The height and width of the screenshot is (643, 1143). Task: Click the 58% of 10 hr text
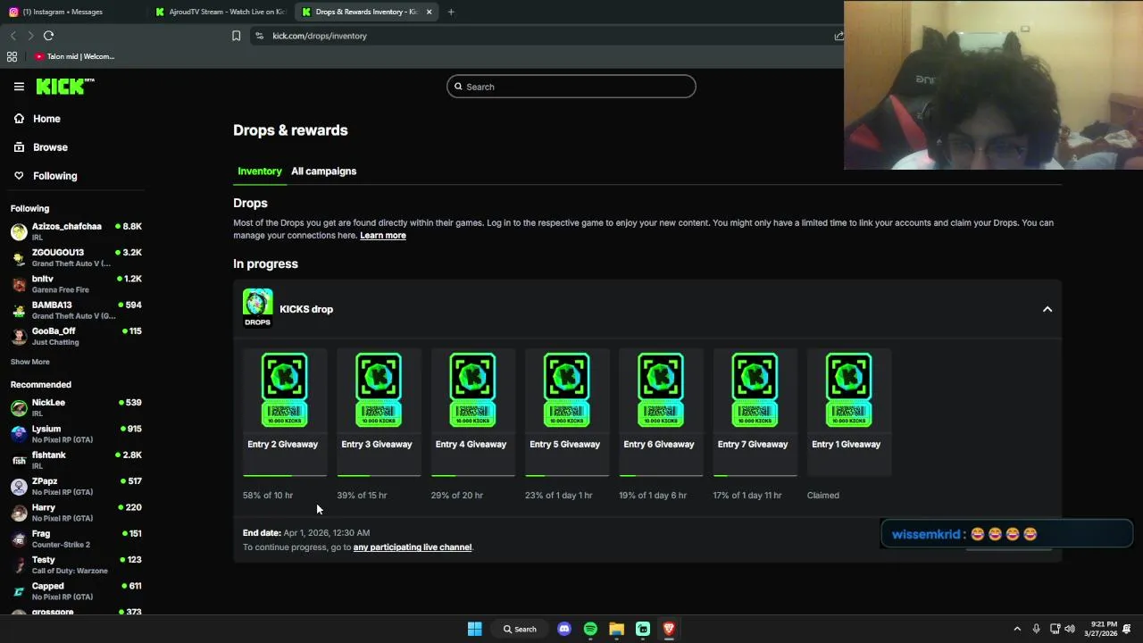click(268, 495)
